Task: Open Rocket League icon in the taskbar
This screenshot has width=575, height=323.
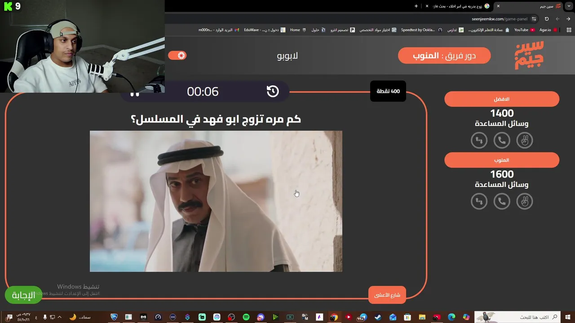Action: [114, 317]
